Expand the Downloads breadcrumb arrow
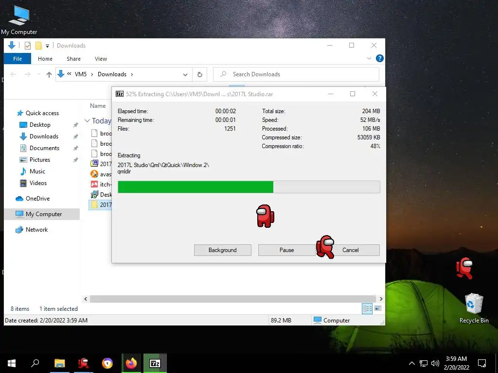The height and width of the screenshot is (373, 498). click(x=132, y=74)
